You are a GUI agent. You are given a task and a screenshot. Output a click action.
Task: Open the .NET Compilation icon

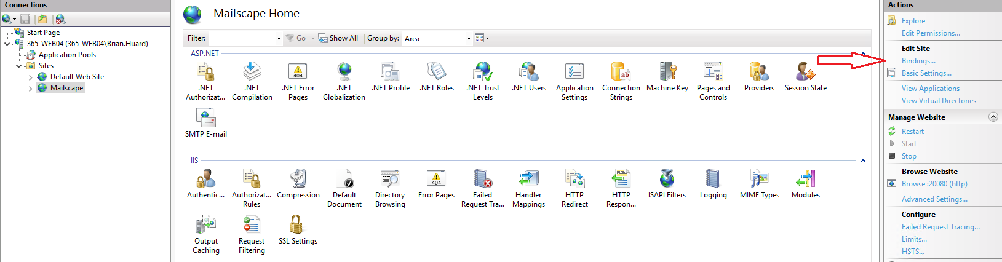(x=252, y=81)
